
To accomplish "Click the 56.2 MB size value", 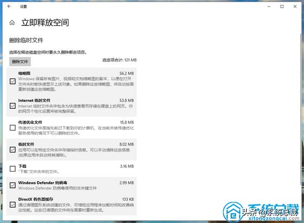I will tap(126, 73).
